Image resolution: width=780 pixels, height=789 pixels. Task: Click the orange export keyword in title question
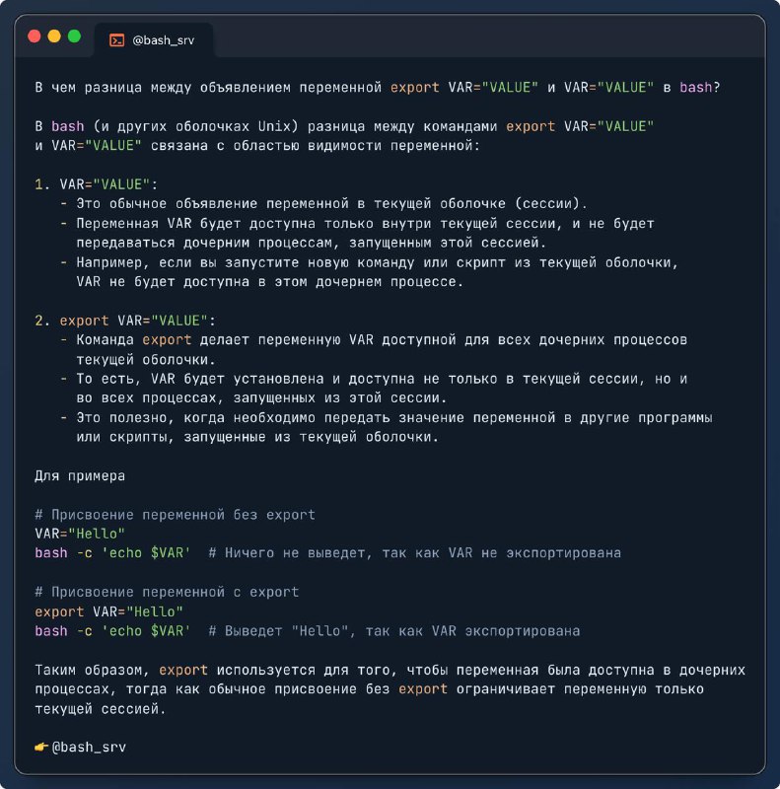(415, 88)
